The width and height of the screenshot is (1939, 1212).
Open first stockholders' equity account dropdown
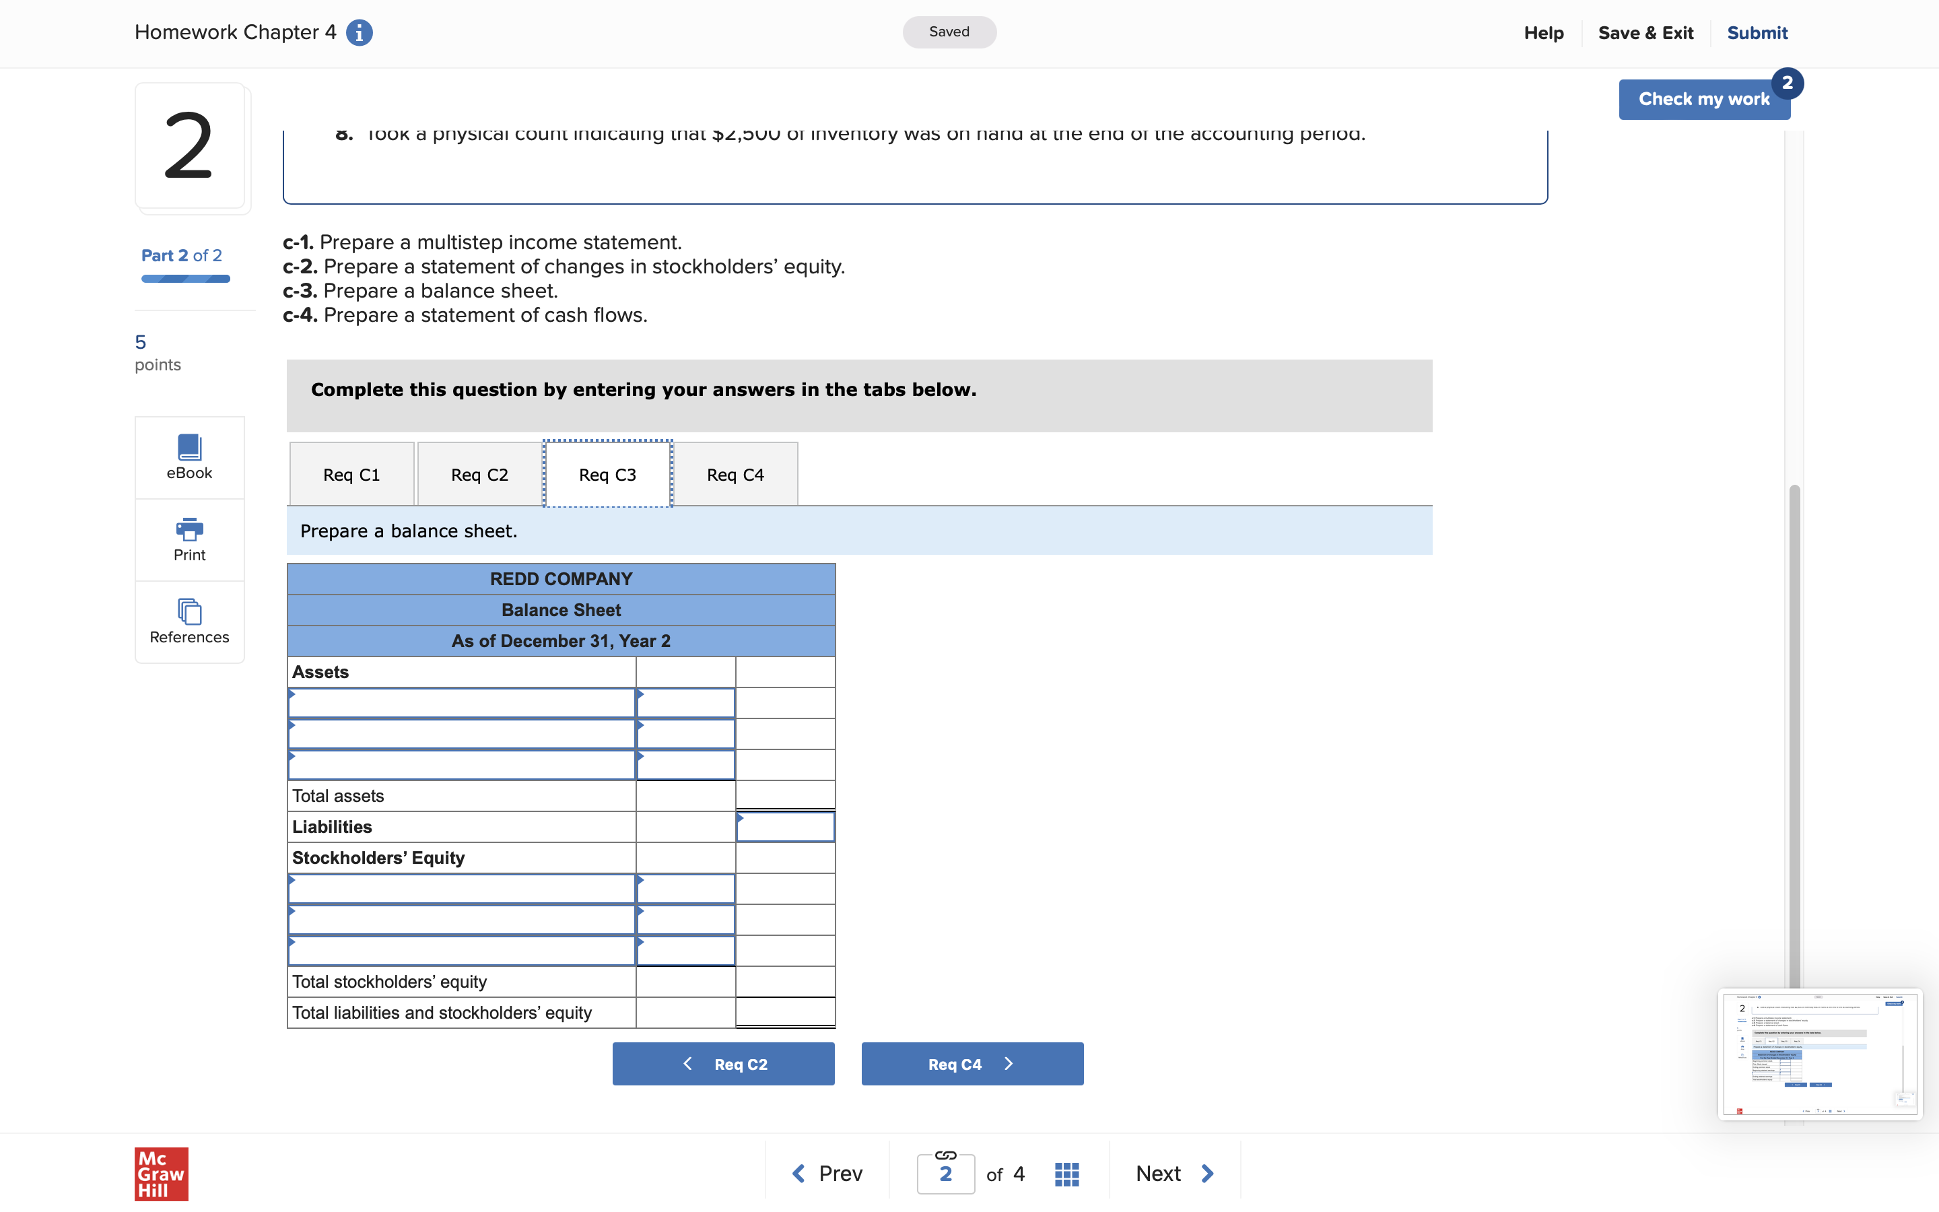(x=461, y=889)
